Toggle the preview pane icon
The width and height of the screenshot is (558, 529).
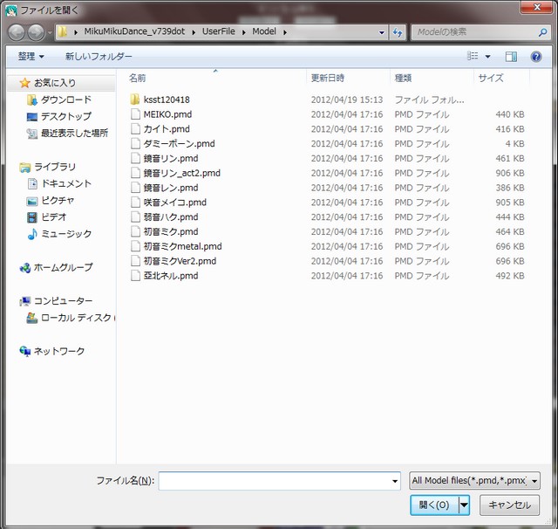(511, 56)
